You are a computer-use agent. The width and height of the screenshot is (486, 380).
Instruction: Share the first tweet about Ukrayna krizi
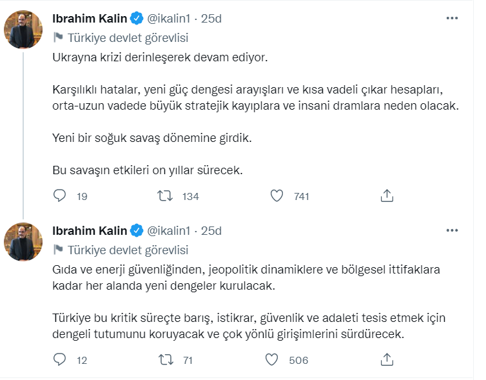click(387, 195)
